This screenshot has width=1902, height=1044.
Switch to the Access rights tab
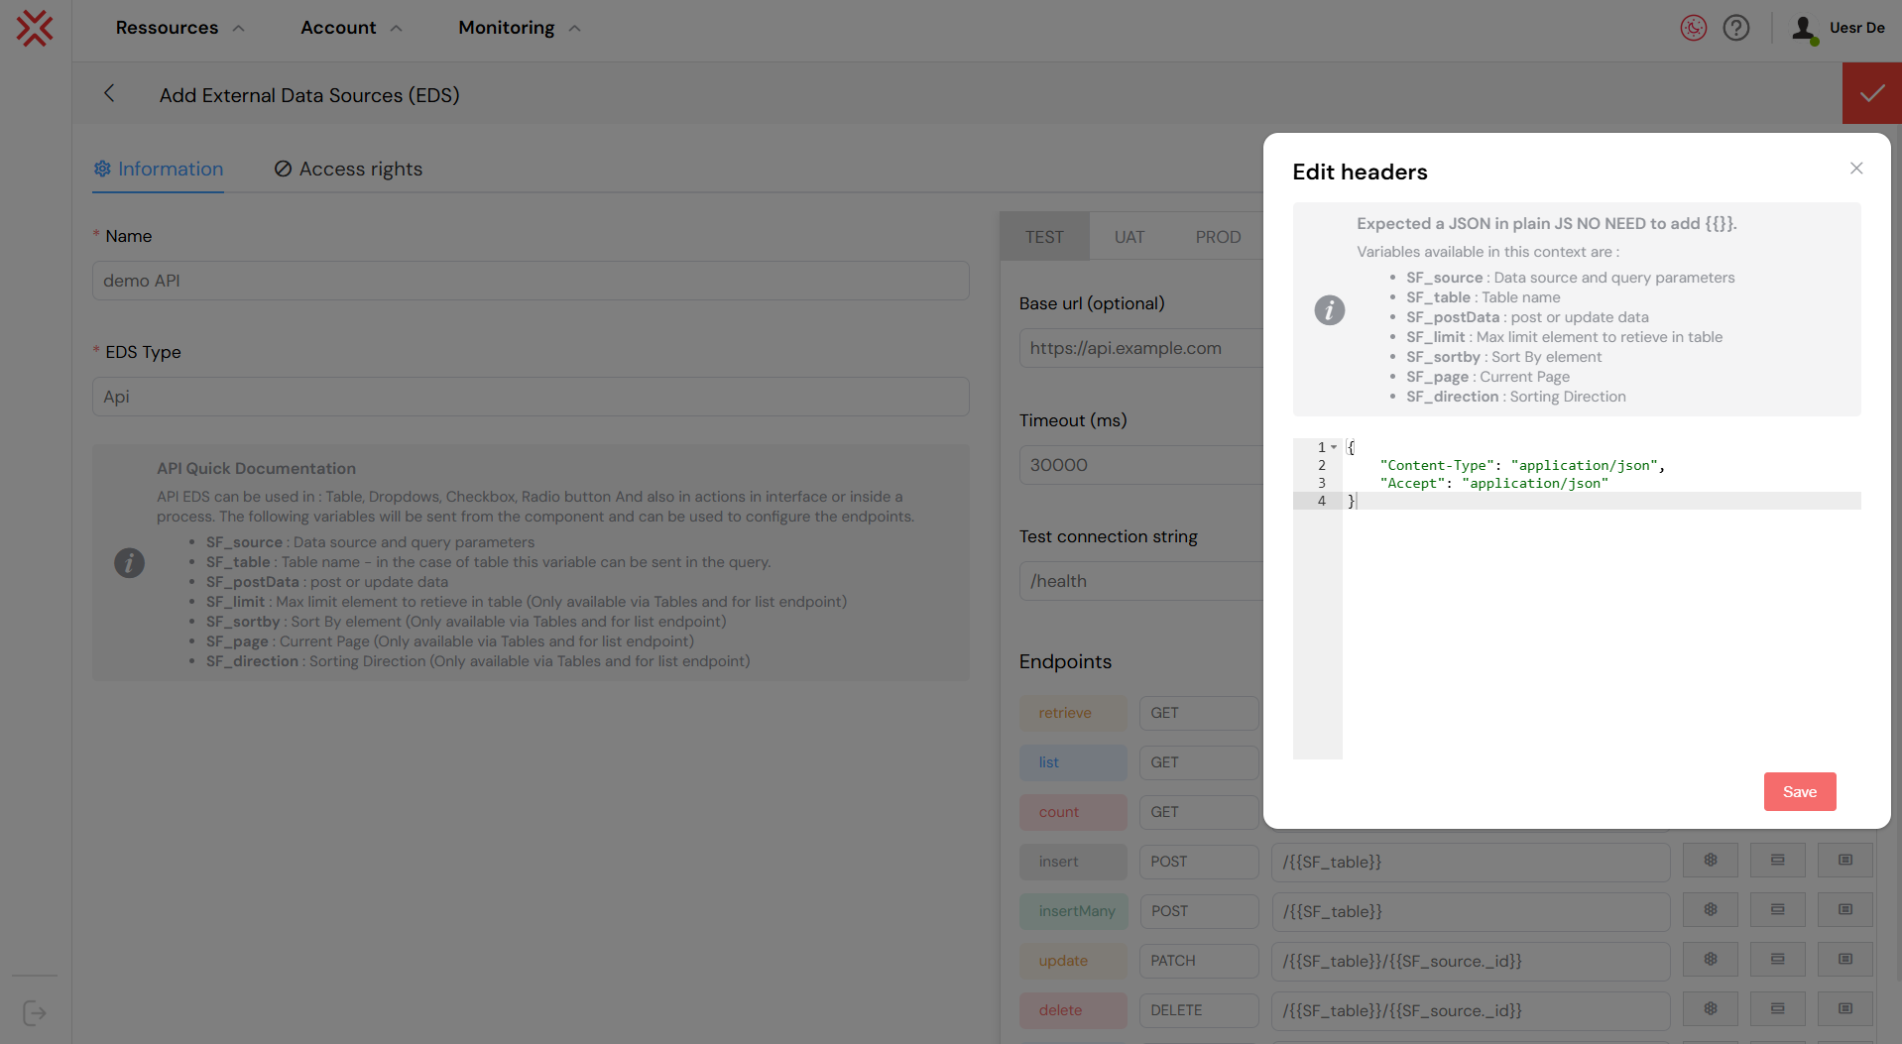click(x=348, y=169)
